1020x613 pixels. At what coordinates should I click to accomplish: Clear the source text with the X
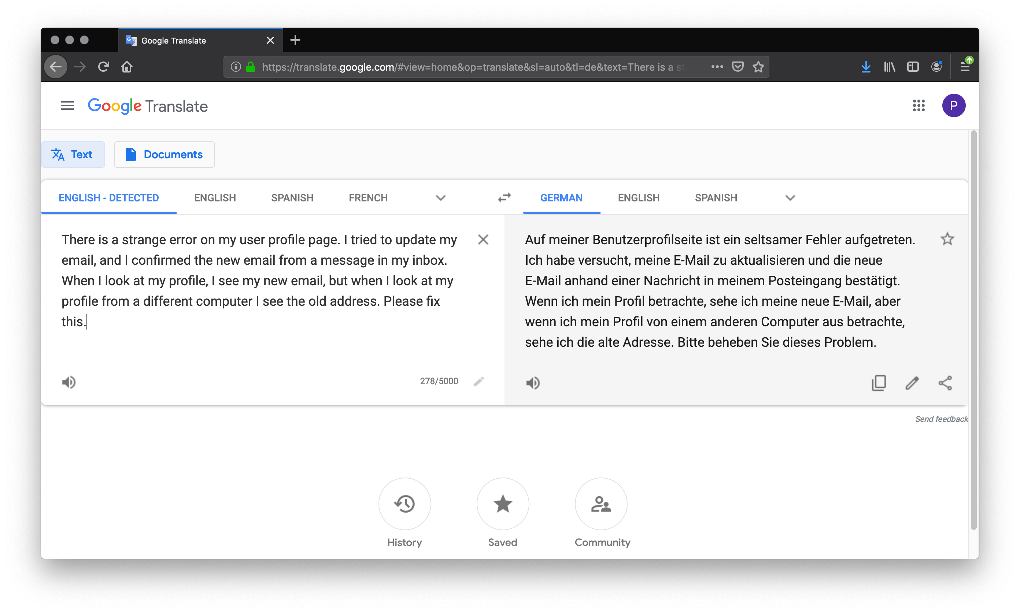click(483, 239)
